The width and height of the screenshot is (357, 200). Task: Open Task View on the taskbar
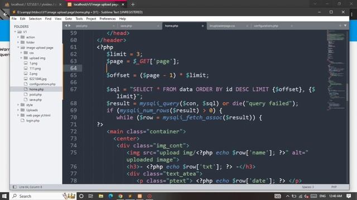coord(90,196)
